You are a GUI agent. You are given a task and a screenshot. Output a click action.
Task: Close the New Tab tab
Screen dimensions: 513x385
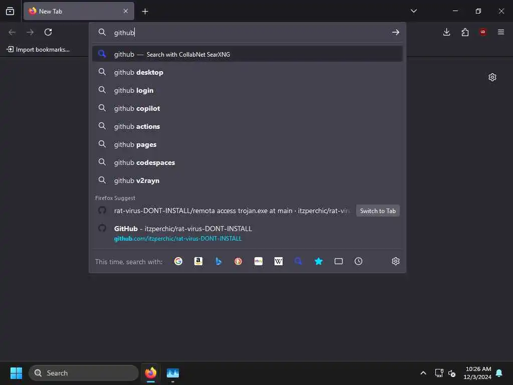pos(126,11)
